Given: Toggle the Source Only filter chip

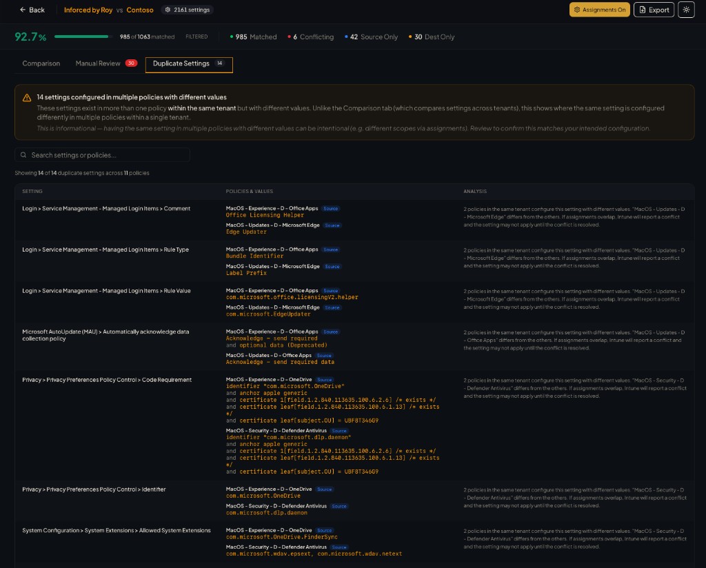Looking at the screenshot, I should [x=372, y=37].
